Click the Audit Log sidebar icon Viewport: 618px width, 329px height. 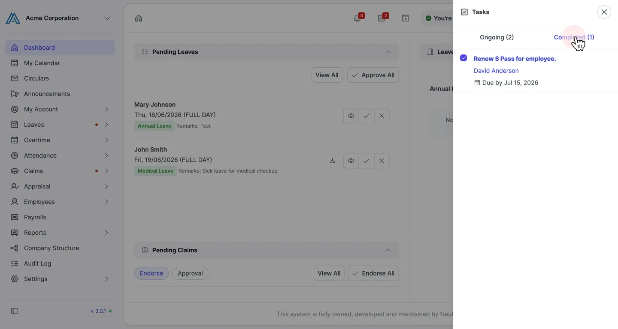[15, 263]
